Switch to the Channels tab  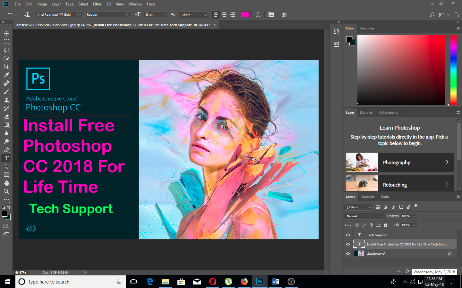pos(368,197)
